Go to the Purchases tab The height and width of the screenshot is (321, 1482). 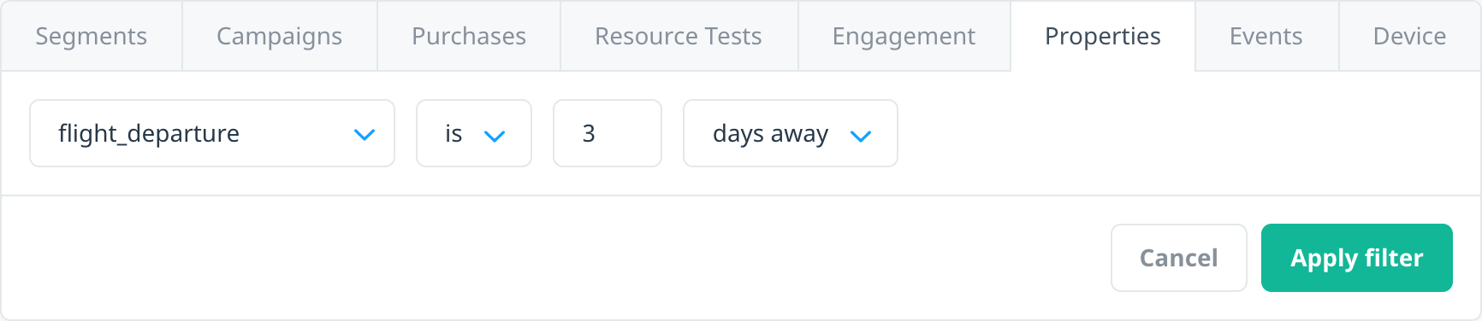click(x=469, y=36)
